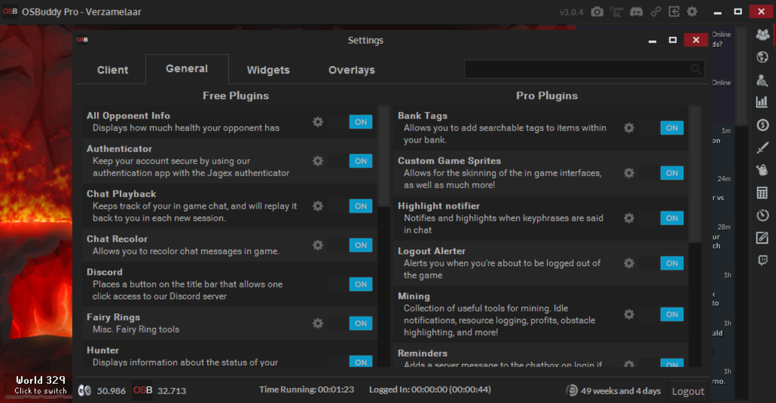Open the calculator sidebar icon

pos(762,192)
